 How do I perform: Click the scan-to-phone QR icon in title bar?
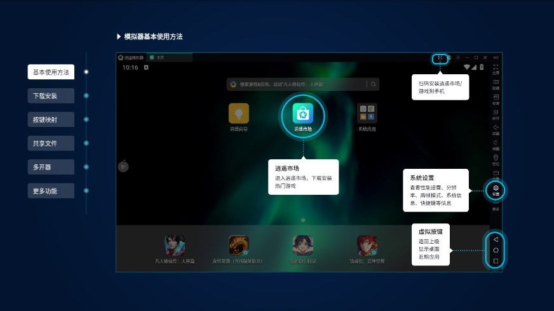(440, 58)
